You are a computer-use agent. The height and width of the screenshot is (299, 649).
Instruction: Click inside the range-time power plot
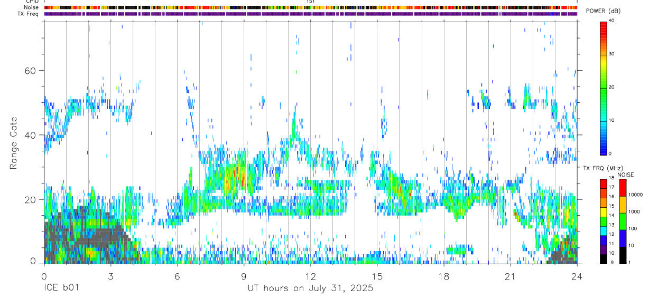(x=311, y=142)
